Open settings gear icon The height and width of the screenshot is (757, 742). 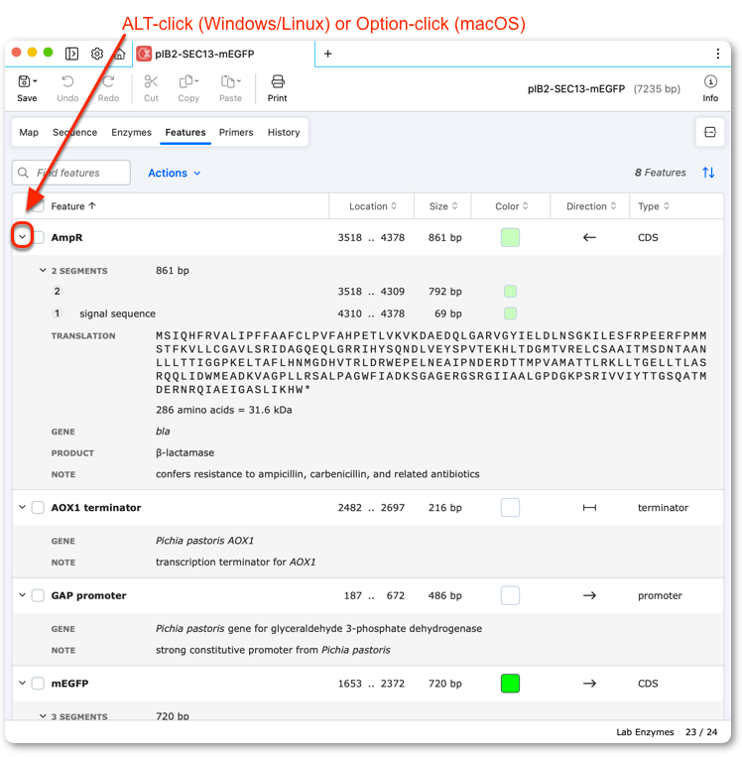pyautogui.click(x=97, y=54)
